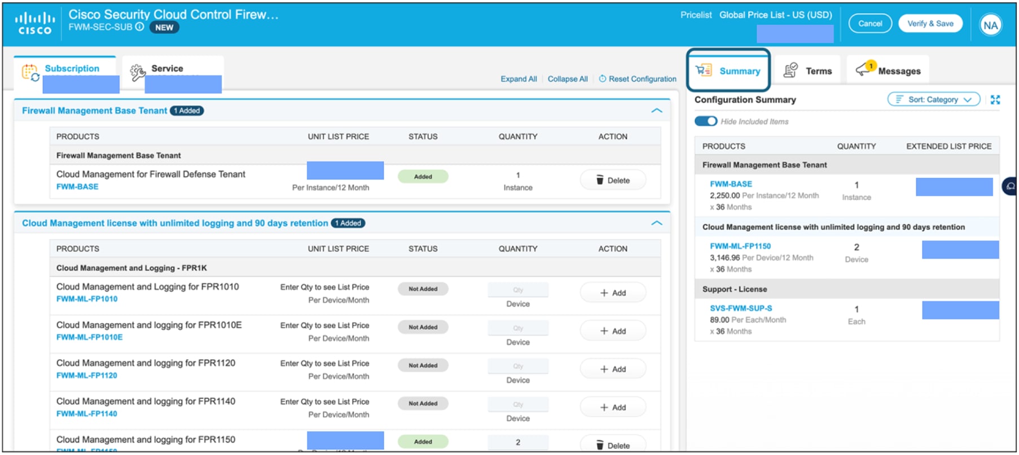Click the Global Price List - US (USD) text
1019x455 pixels.
coord(776,15)
